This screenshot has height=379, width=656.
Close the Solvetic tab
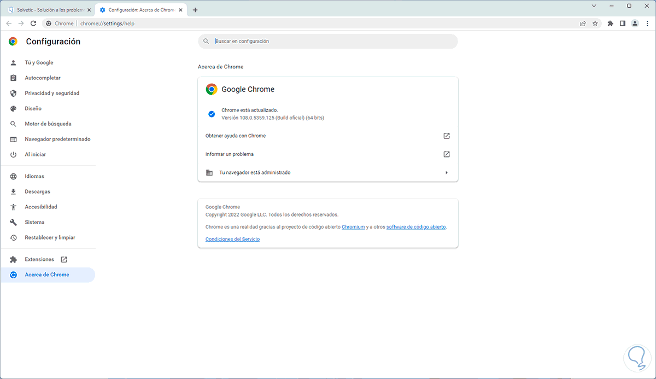coord(89,10)
